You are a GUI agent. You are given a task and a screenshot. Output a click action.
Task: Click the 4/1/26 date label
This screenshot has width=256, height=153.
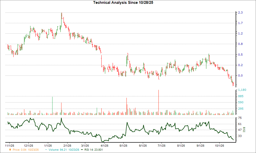pos(104,146)
